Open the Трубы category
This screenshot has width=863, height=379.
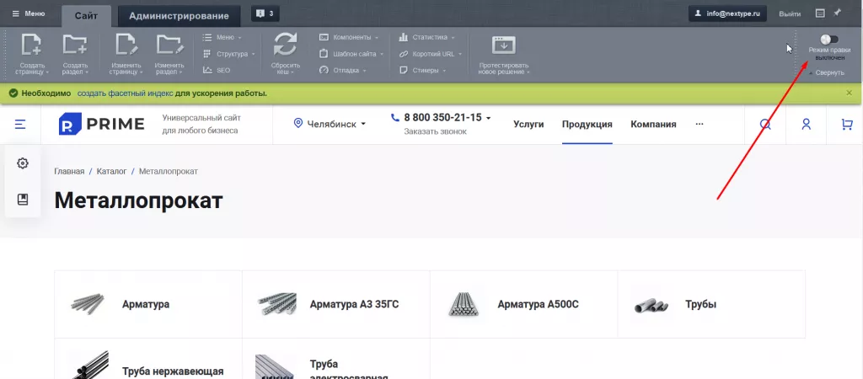pyautogui.click(x=711, y=304)
